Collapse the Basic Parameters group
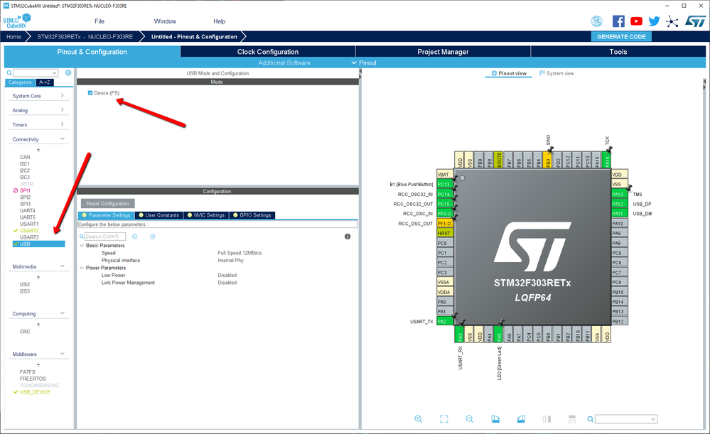Image resolution: width=710 pixels, height=434 pixels. click(82, 245)
